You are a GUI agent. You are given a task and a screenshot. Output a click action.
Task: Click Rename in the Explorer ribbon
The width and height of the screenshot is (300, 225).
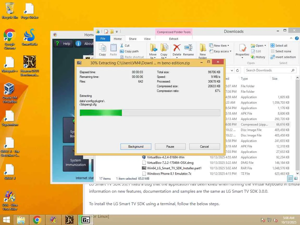(188, 50)
